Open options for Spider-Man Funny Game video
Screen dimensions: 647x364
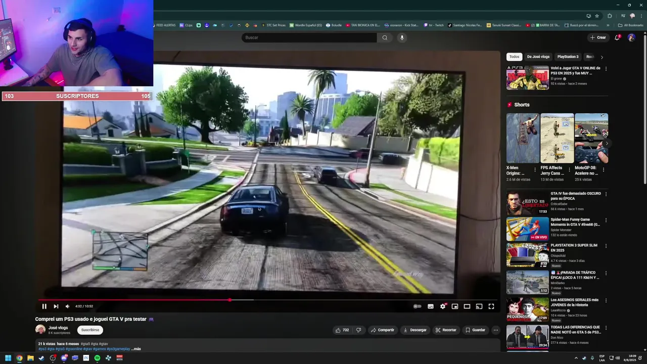606,220
